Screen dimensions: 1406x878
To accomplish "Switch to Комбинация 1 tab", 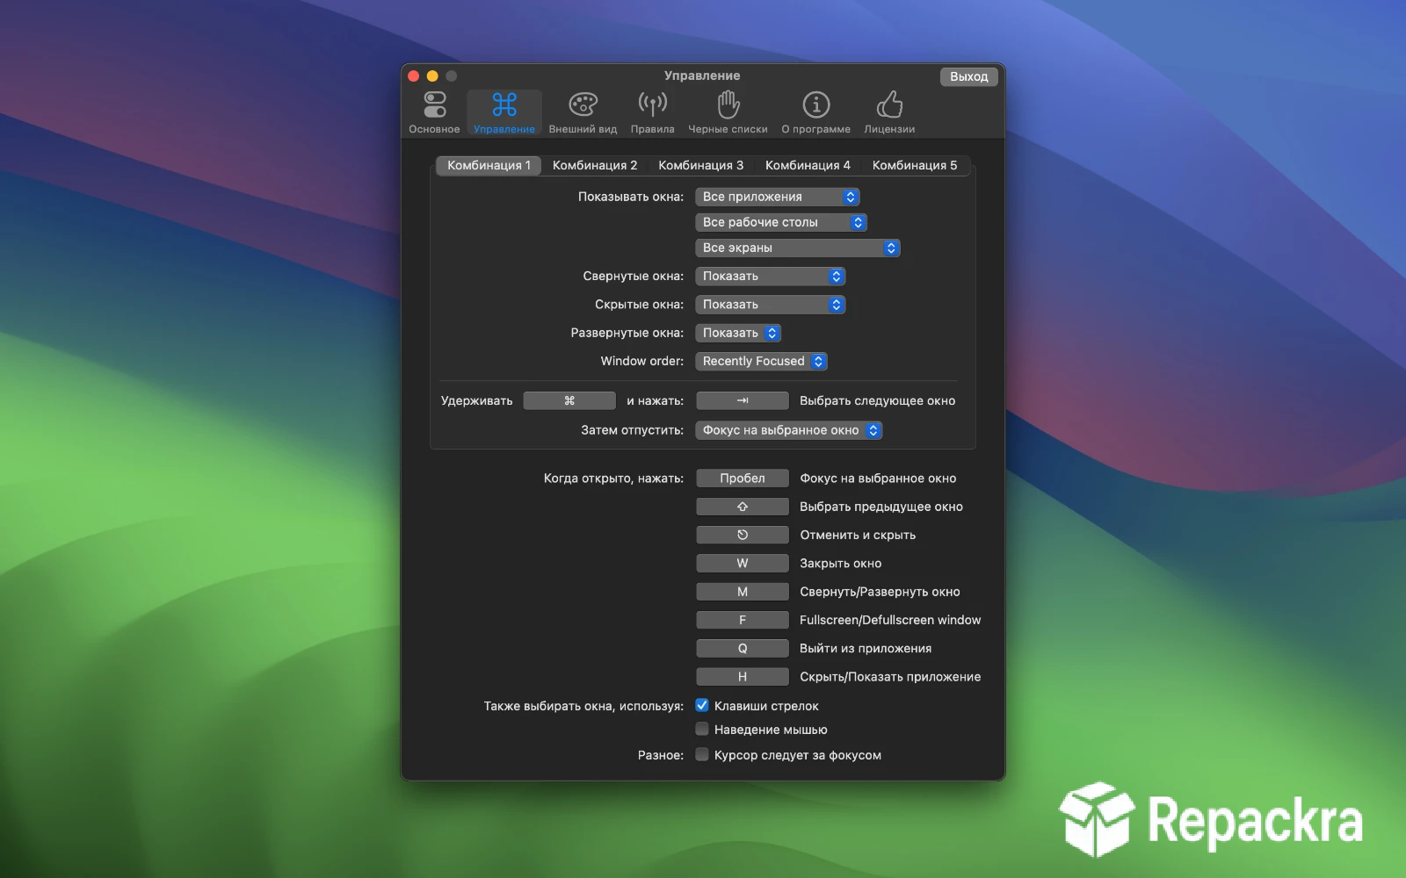I will 489,165.
